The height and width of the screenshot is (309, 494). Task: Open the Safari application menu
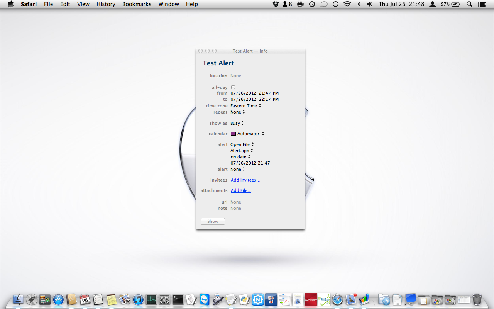tap(29, 4)
